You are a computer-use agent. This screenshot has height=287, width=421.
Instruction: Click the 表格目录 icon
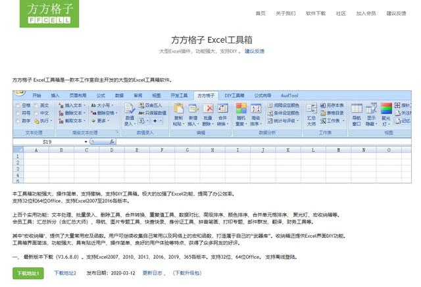(323, 113)
